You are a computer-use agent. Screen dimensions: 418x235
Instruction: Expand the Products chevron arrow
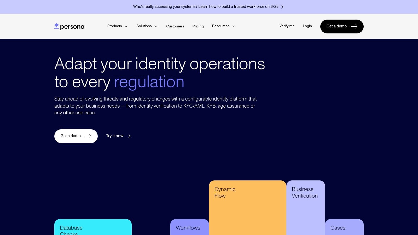point(126,26)
